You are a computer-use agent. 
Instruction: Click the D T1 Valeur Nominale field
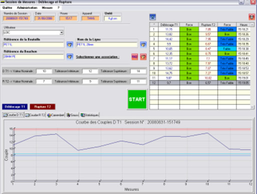click(x=44, y=71)
